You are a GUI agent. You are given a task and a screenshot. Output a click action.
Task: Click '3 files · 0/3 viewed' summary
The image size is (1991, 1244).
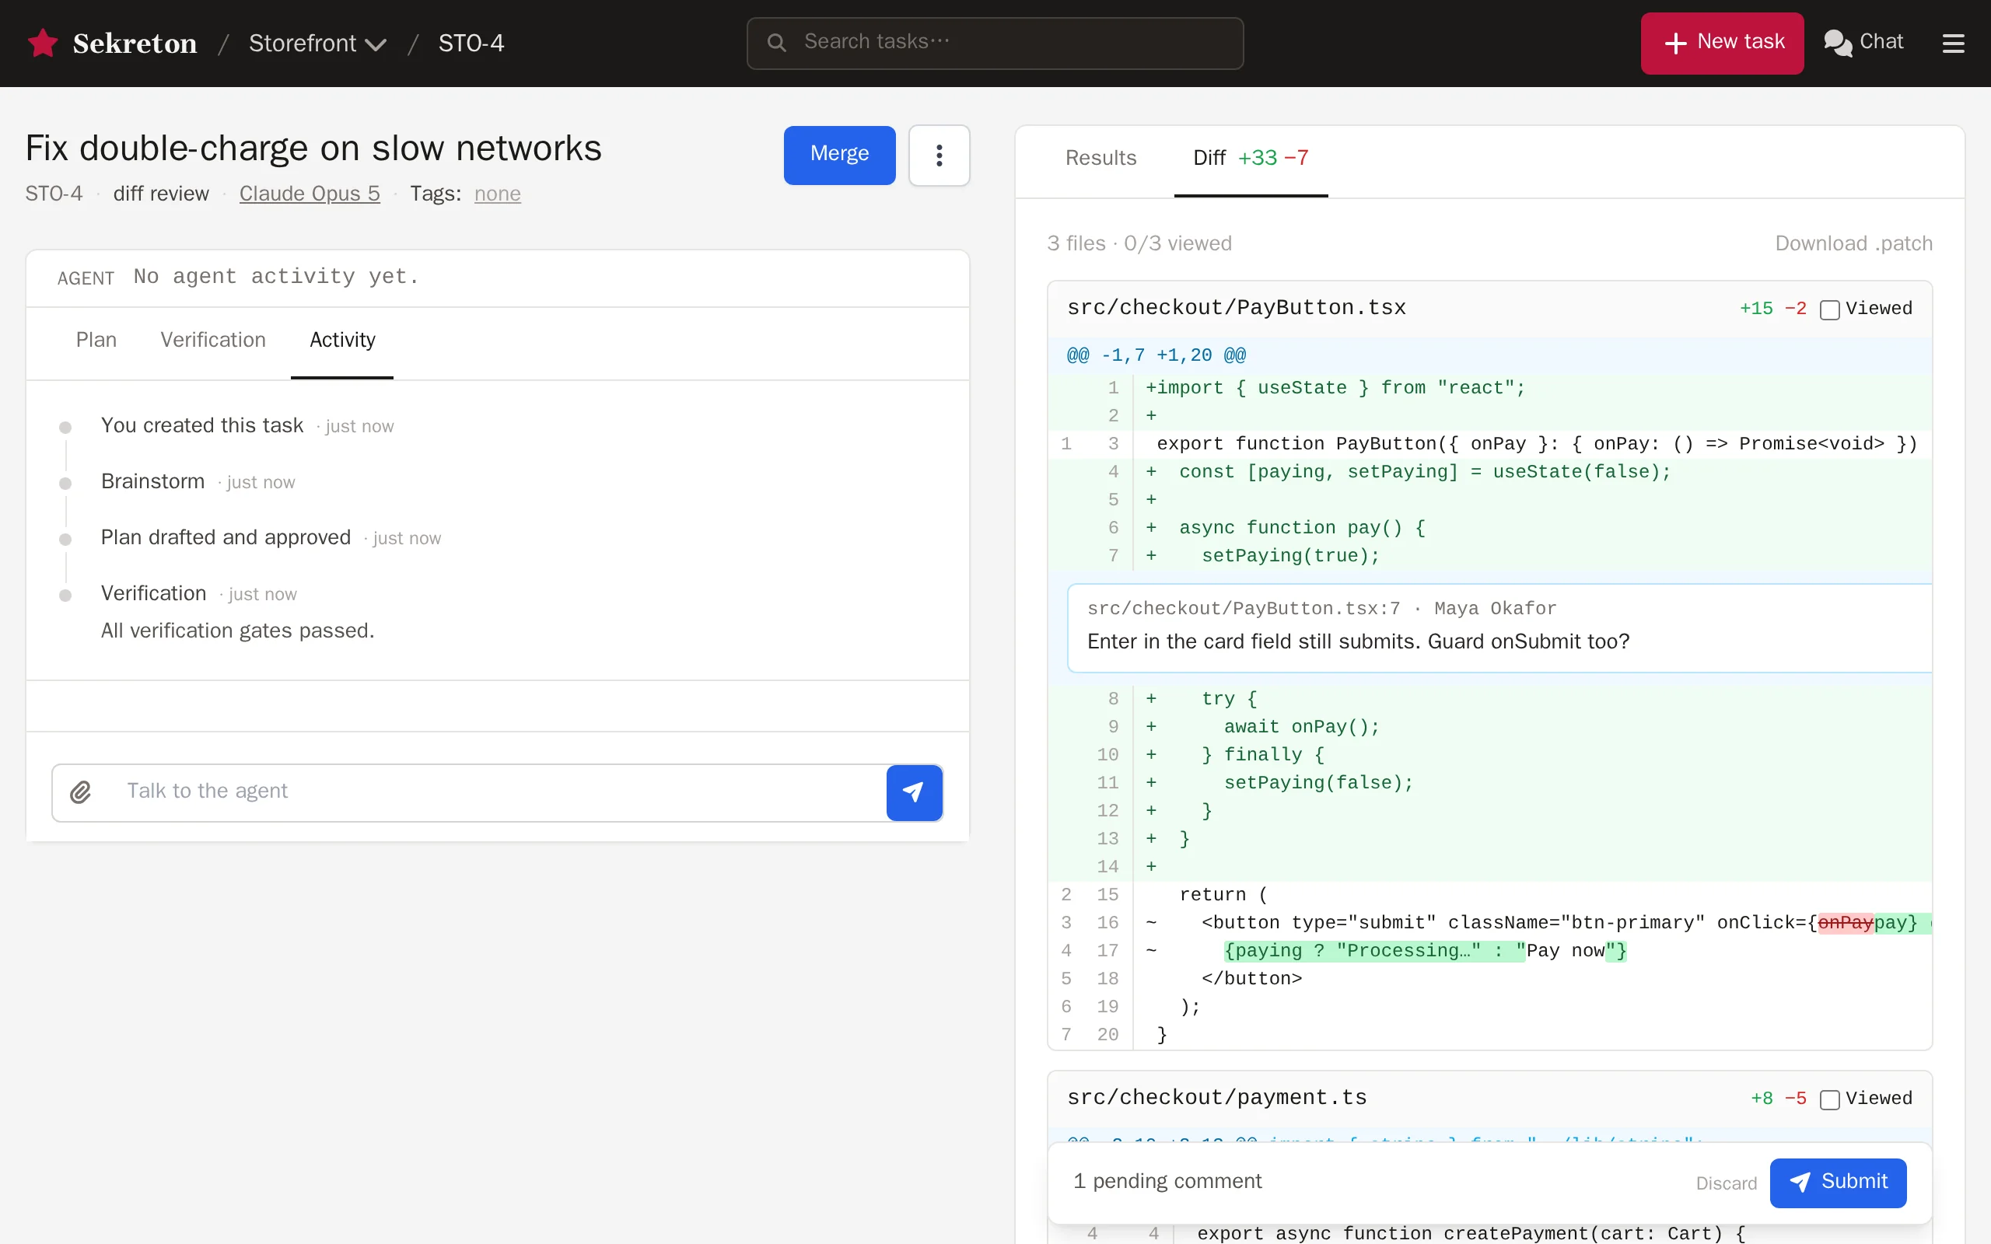1139,243
